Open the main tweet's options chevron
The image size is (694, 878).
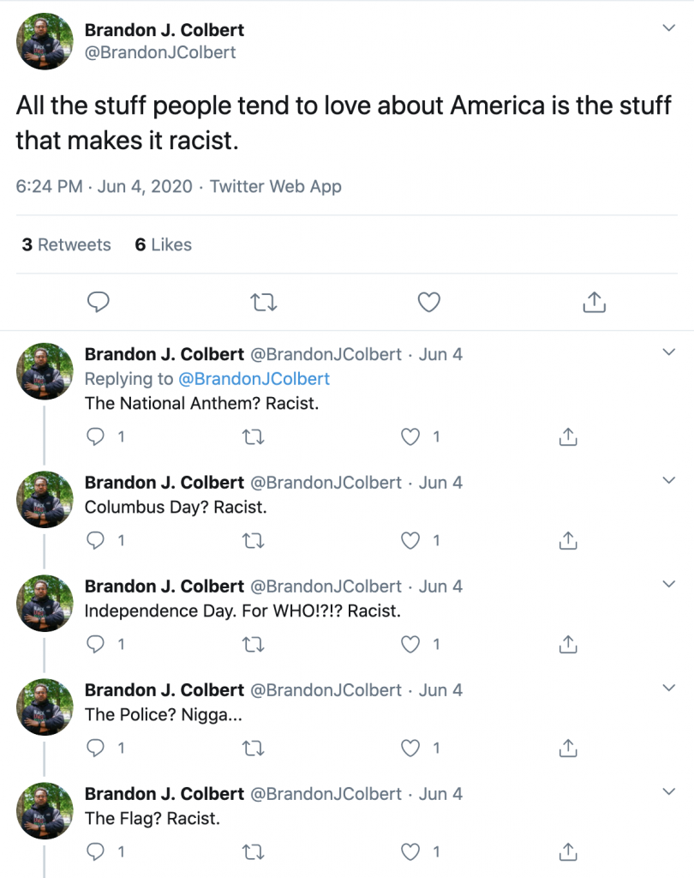669,29
